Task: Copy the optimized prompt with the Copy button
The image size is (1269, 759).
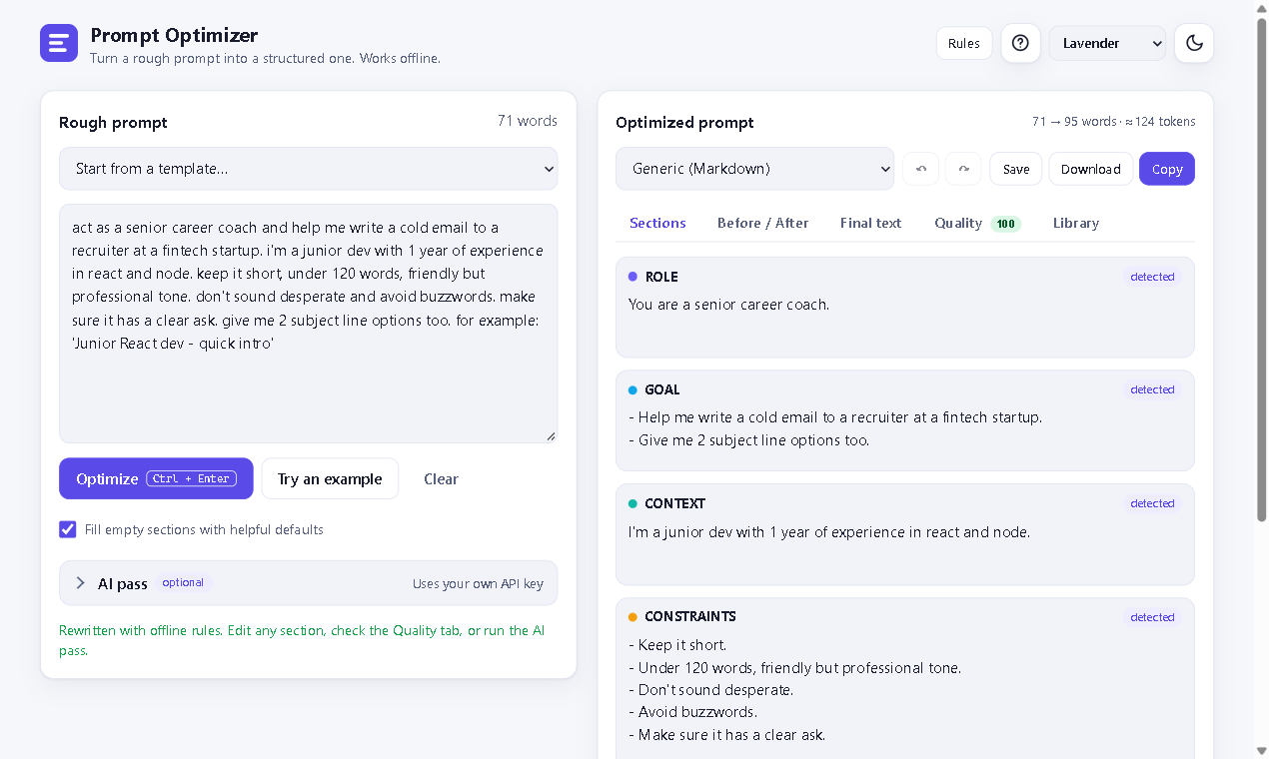Action: (1167, 169)
